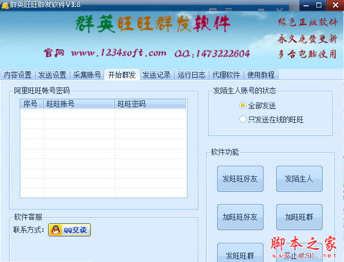Click the 软件功能 group label
344x262 pixels.
[225, 152]
